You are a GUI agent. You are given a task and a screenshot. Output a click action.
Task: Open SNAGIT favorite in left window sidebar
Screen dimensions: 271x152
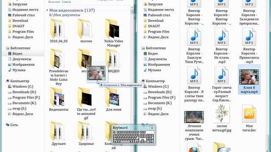click(16, 26)
